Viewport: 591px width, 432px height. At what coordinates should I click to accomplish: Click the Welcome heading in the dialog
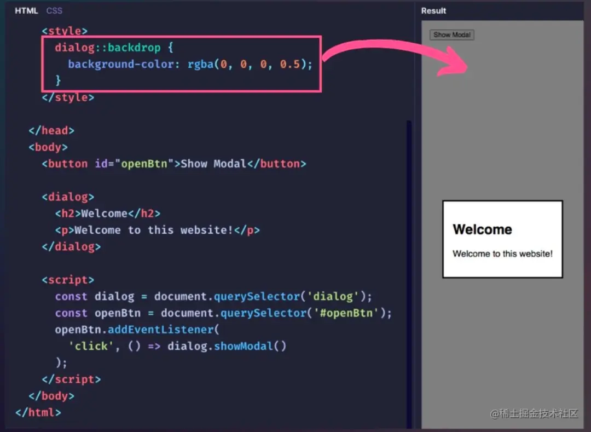(483, 229)
